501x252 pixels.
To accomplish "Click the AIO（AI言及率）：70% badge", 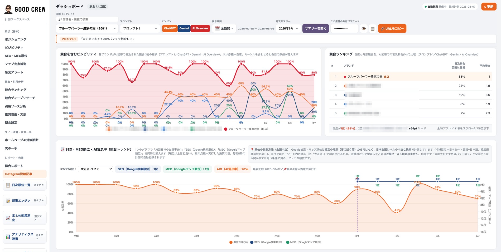I will (232, 169).
